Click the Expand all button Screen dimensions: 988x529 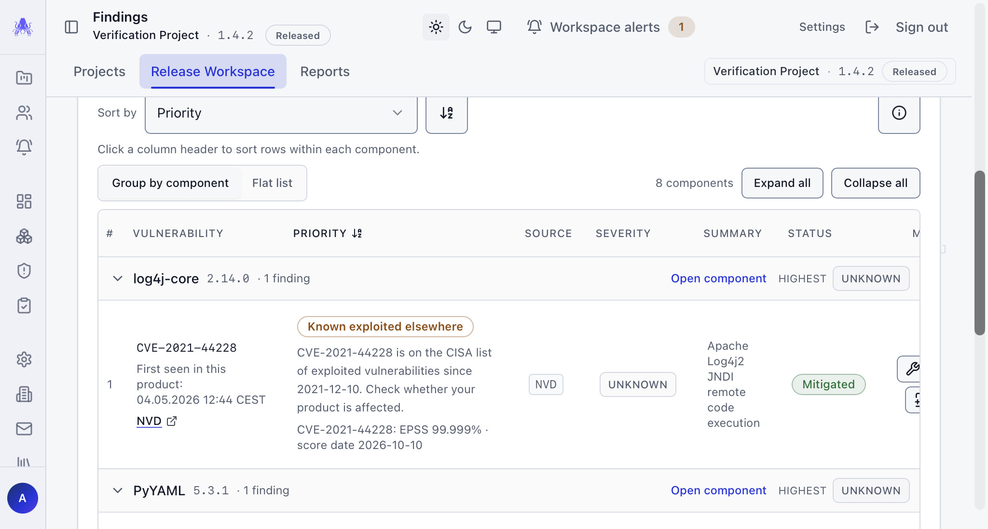click(x=782, y=183)
